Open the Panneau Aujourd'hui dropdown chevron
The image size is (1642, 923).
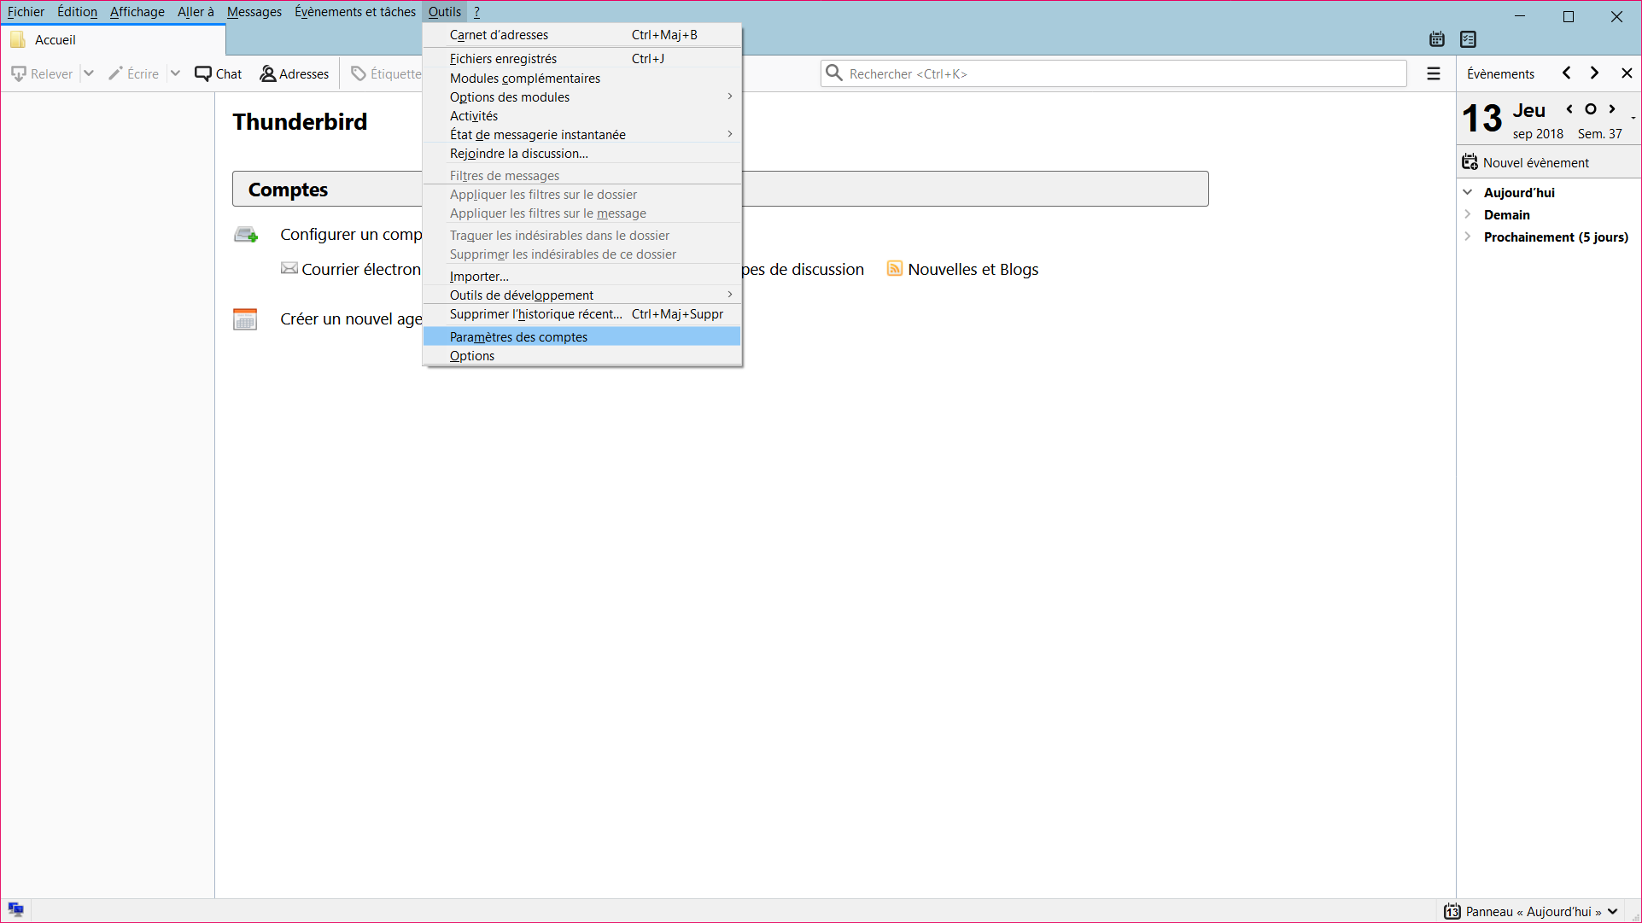[1612, 912]
